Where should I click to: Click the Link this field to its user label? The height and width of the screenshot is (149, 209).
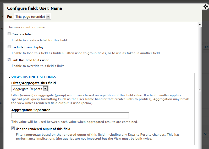point(30,60)
